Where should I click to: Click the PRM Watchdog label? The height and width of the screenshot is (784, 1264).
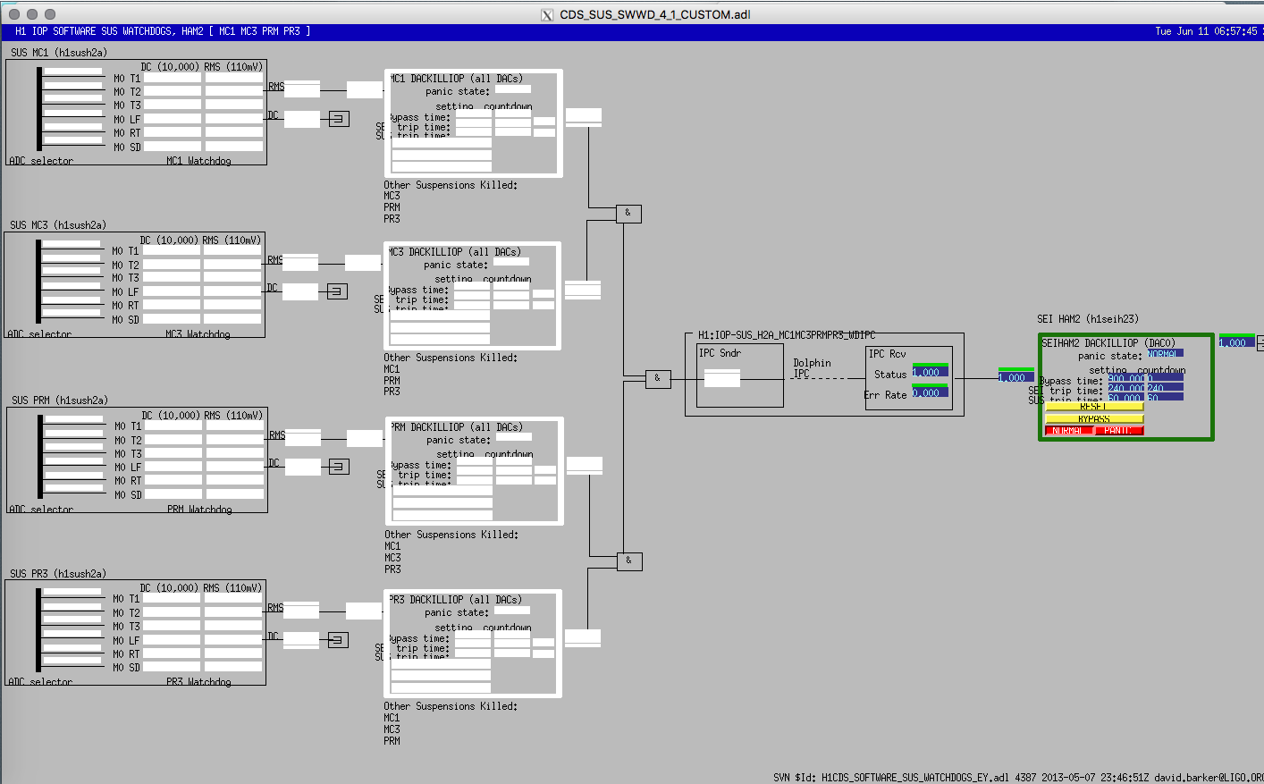199,510
